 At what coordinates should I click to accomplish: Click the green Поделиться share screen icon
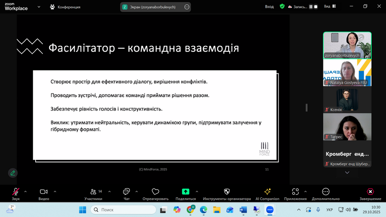(x=185, y=192)
